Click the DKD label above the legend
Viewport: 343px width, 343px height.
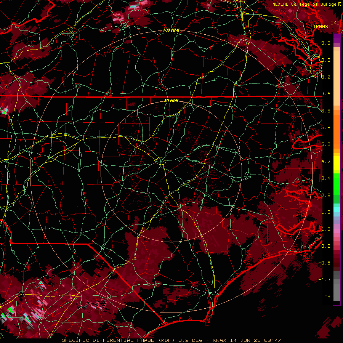click(x=335, y=22)
